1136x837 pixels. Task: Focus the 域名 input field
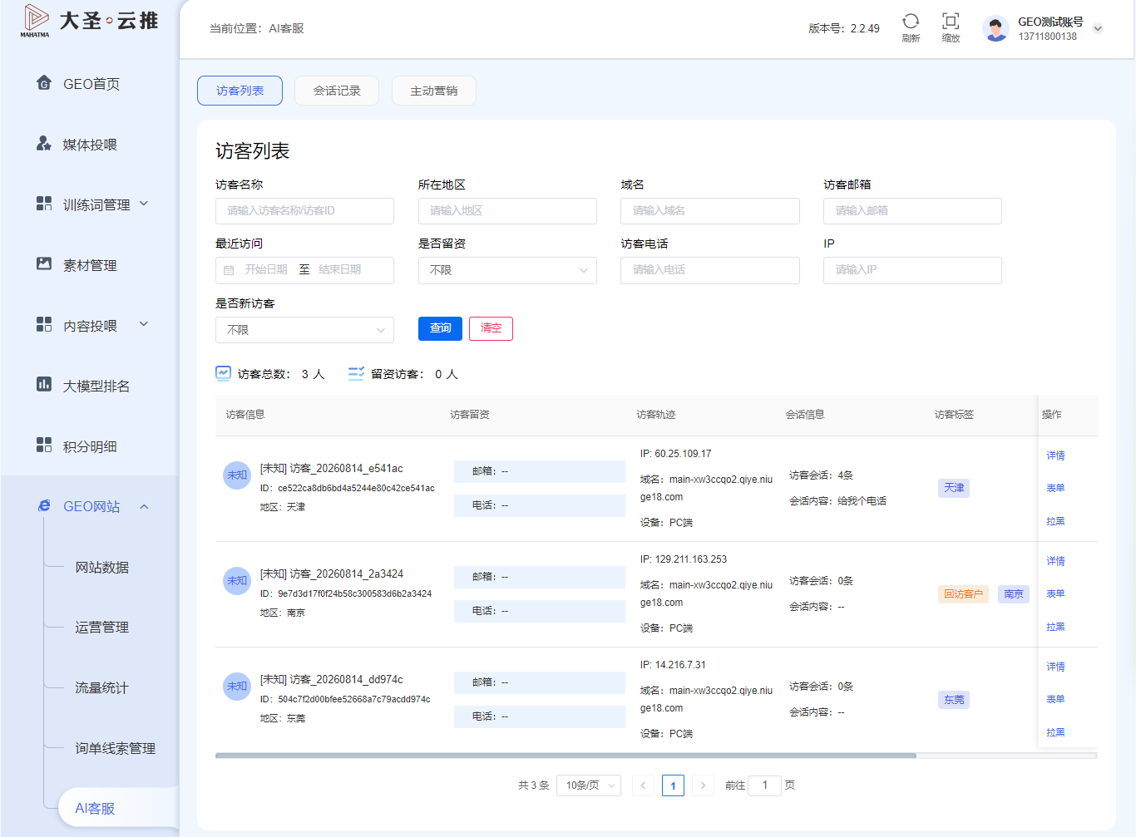(x=710, y=211)
